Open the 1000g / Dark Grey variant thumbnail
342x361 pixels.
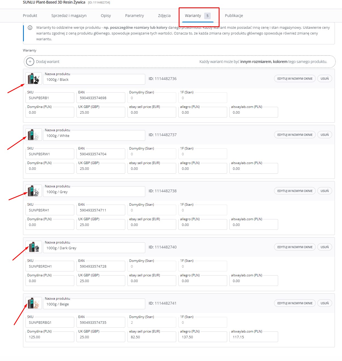[x=34, y=247]
